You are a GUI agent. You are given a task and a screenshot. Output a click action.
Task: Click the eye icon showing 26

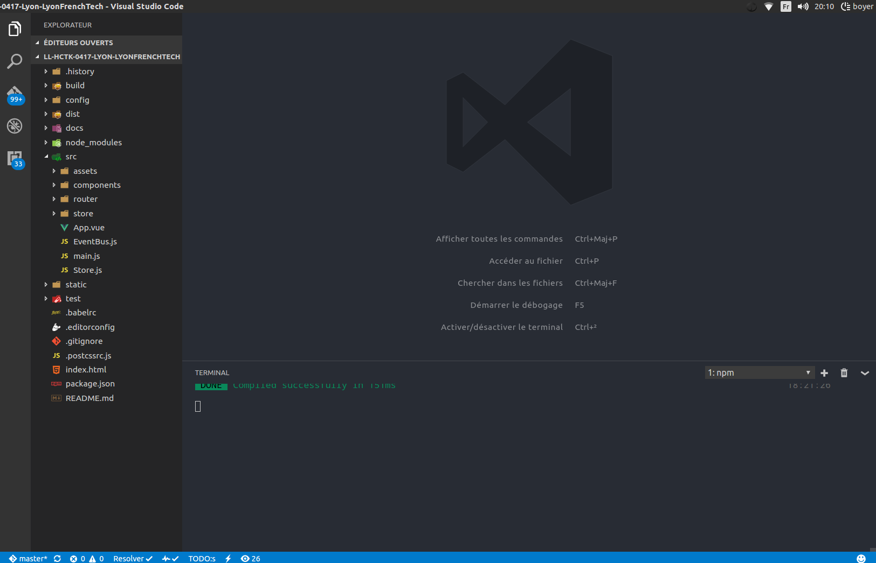tap(250, 558)
